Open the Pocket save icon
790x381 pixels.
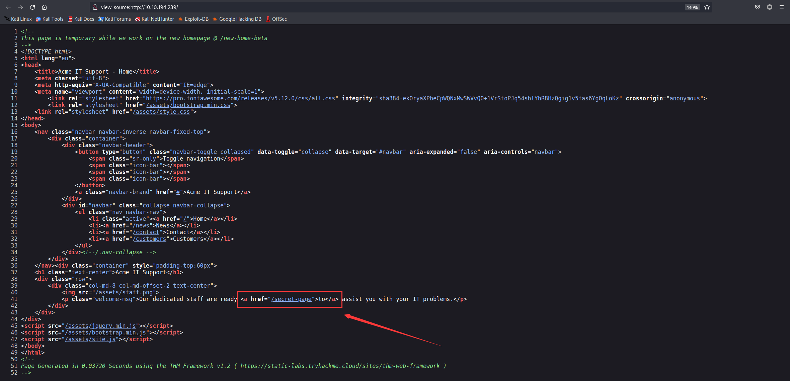click(758, 7)
